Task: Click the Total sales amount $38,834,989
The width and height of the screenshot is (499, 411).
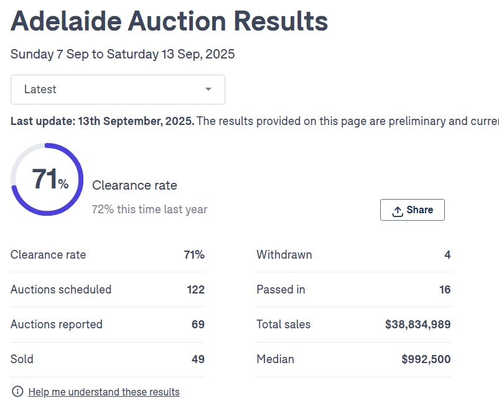Action: 417,325
